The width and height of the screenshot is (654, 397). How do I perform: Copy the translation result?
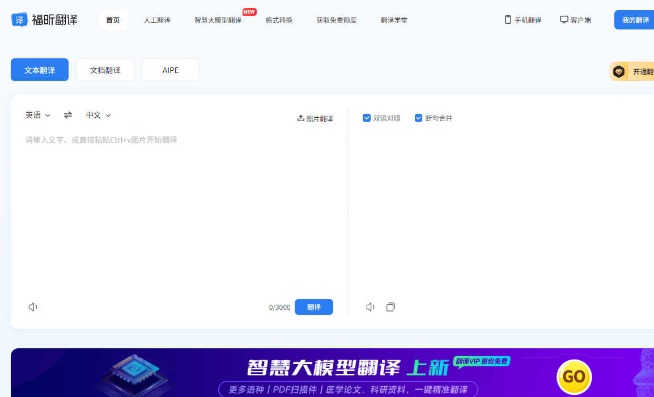(x=390, y=306)
